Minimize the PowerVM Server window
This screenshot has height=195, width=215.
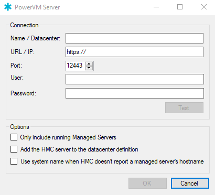[156, 7]
